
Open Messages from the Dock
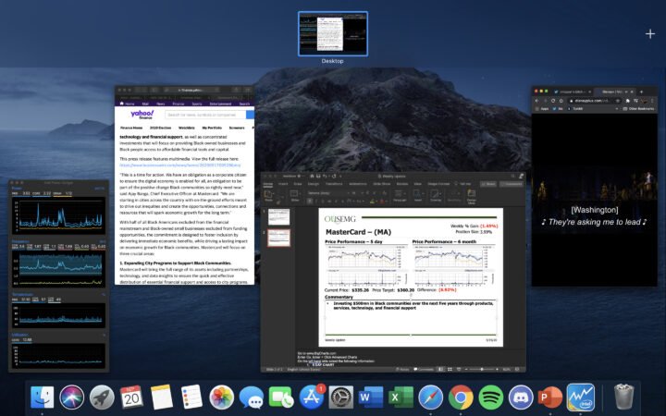251,398
